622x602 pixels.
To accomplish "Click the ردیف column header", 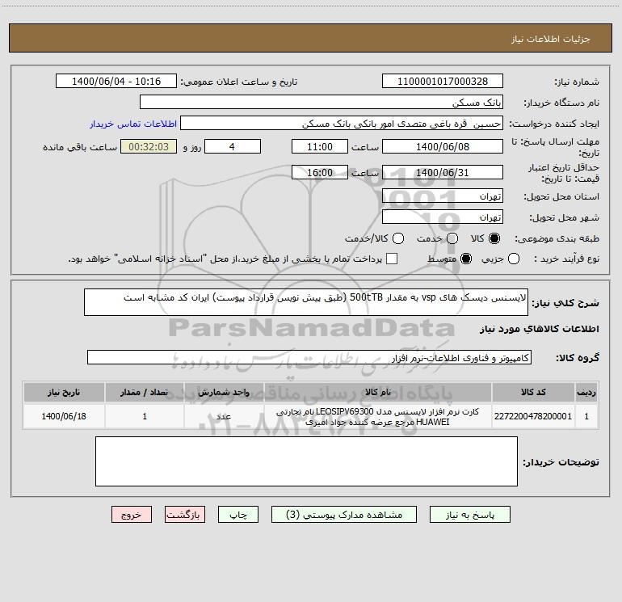I will tap(586, 392).
